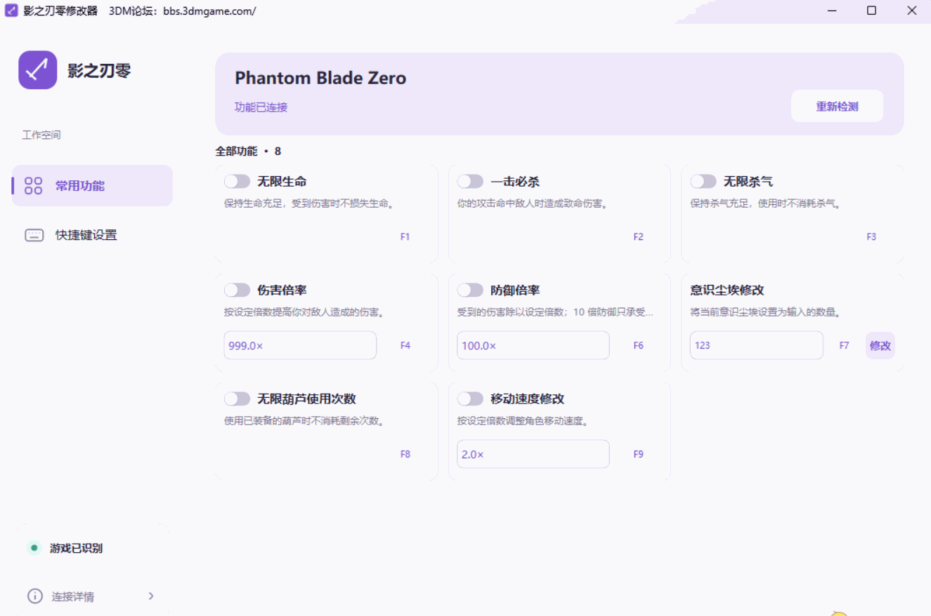931x616 pixels.
Task: Click the F3 hotkey label
Action: pyautogui.click(x=871, y=237)
